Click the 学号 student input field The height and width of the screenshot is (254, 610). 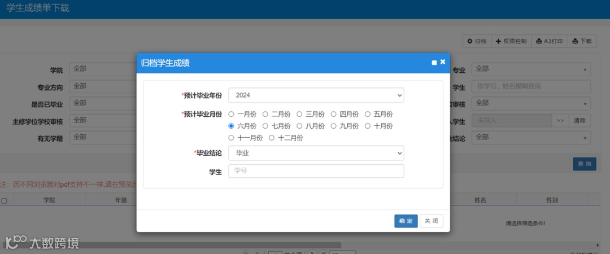tap(316, 171)
